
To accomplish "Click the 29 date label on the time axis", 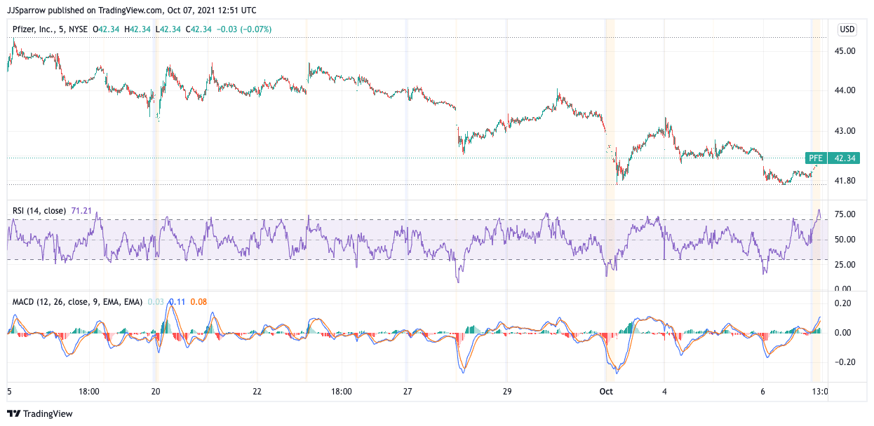I will [x=507, y=392].
